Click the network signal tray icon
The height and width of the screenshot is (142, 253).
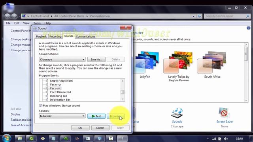[x=214, y=138]
